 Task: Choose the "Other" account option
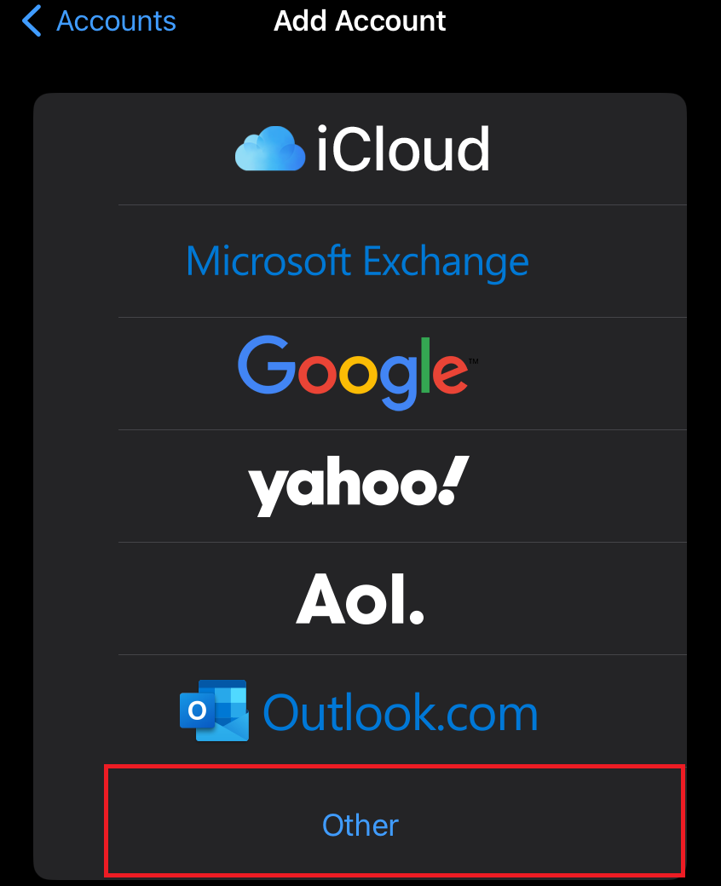360,825
